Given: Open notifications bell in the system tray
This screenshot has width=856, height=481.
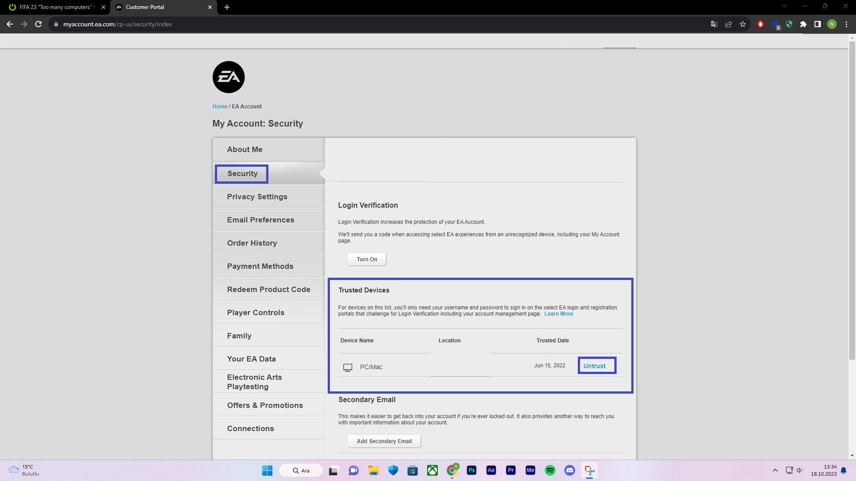Looking at the screenshot, I should coord(844,470).
